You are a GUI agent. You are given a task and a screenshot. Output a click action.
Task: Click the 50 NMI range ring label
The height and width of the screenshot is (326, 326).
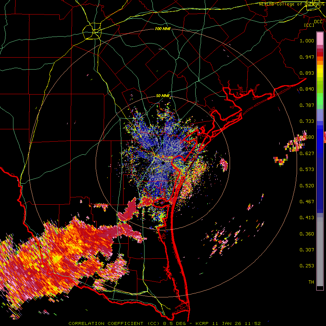tap(163, 96)
